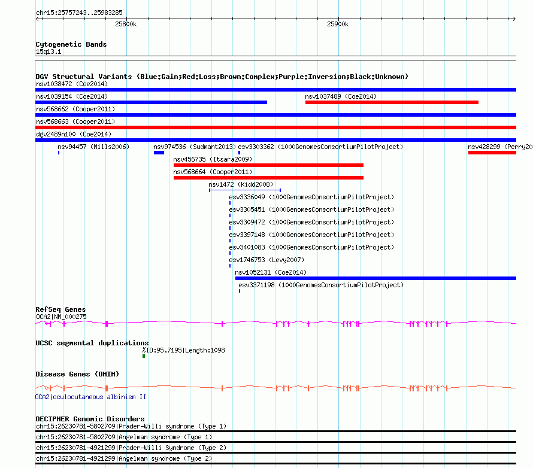Open the esv3401083 variant label

coord(311,247)
